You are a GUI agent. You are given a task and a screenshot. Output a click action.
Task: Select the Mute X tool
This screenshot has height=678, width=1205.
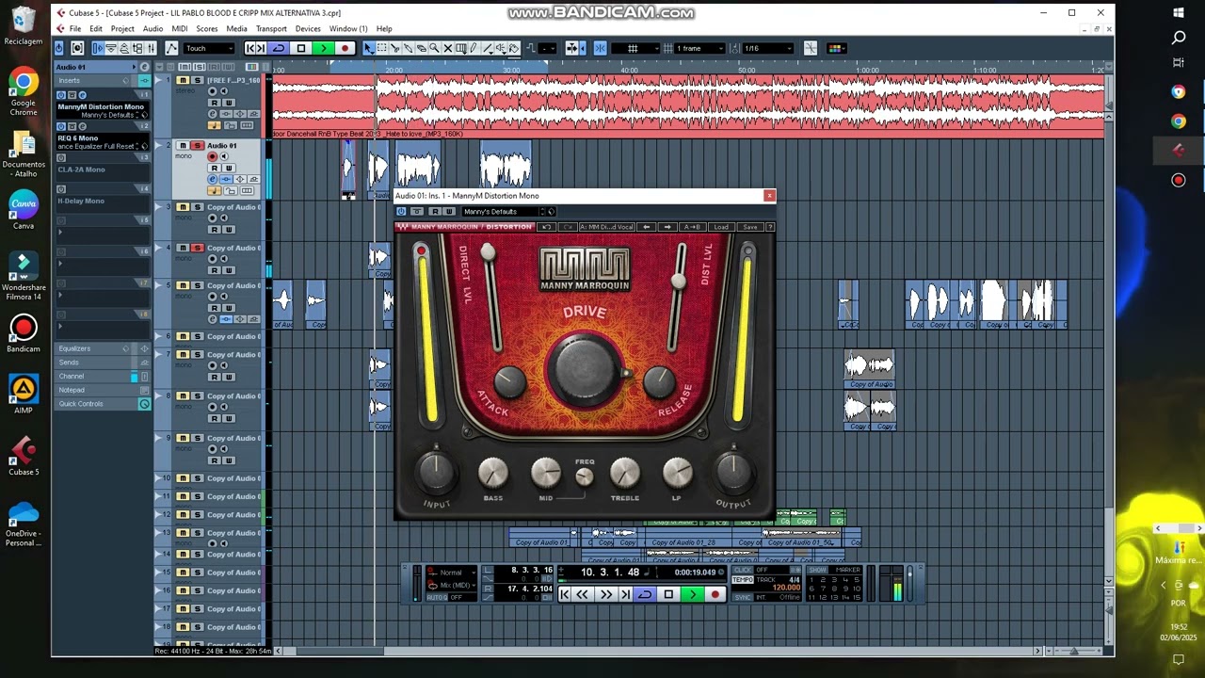[x=447, y=48]
